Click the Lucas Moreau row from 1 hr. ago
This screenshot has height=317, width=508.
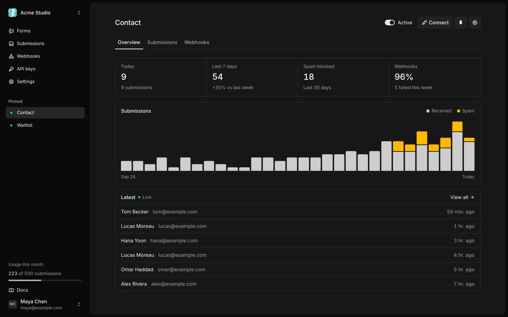click(297, 226)
